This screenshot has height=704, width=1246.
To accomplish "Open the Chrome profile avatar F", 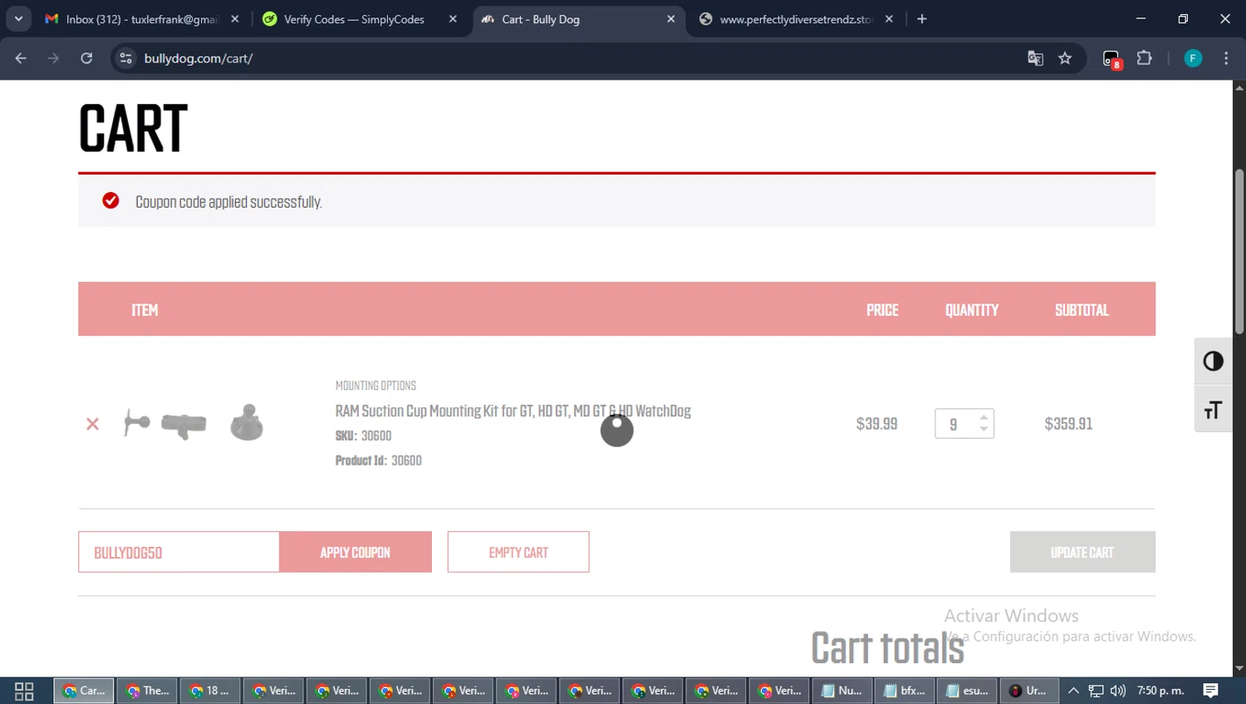I will [x=1193, y=58].
